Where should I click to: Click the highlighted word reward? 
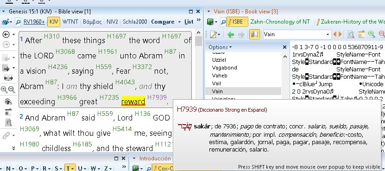[x=133, y=101]
